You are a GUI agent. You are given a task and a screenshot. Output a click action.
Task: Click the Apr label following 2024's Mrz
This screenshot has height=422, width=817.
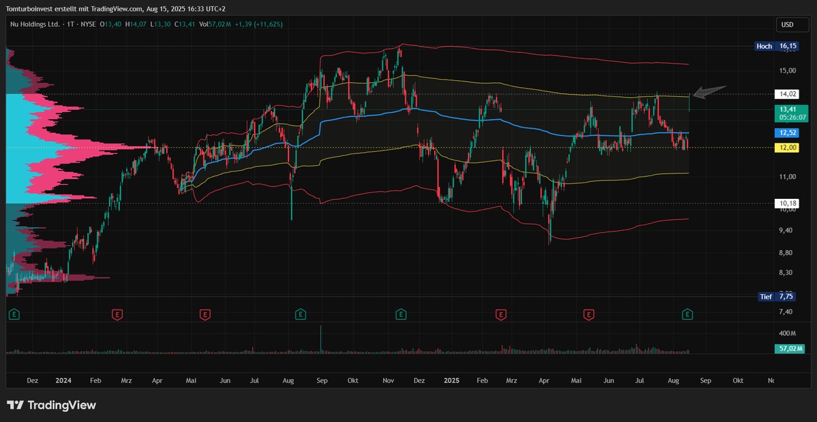(157, 381)
